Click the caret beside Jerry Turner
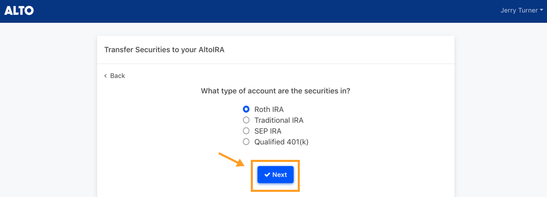This screenshot has height=197, width=547. pos(541,11)
